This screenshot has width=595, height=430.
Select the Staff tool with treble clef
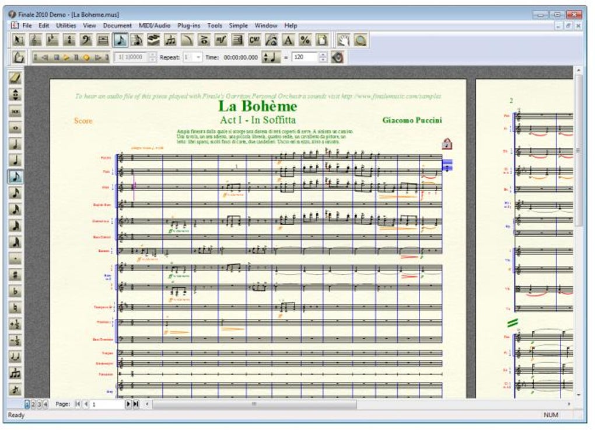coord(35,40)
